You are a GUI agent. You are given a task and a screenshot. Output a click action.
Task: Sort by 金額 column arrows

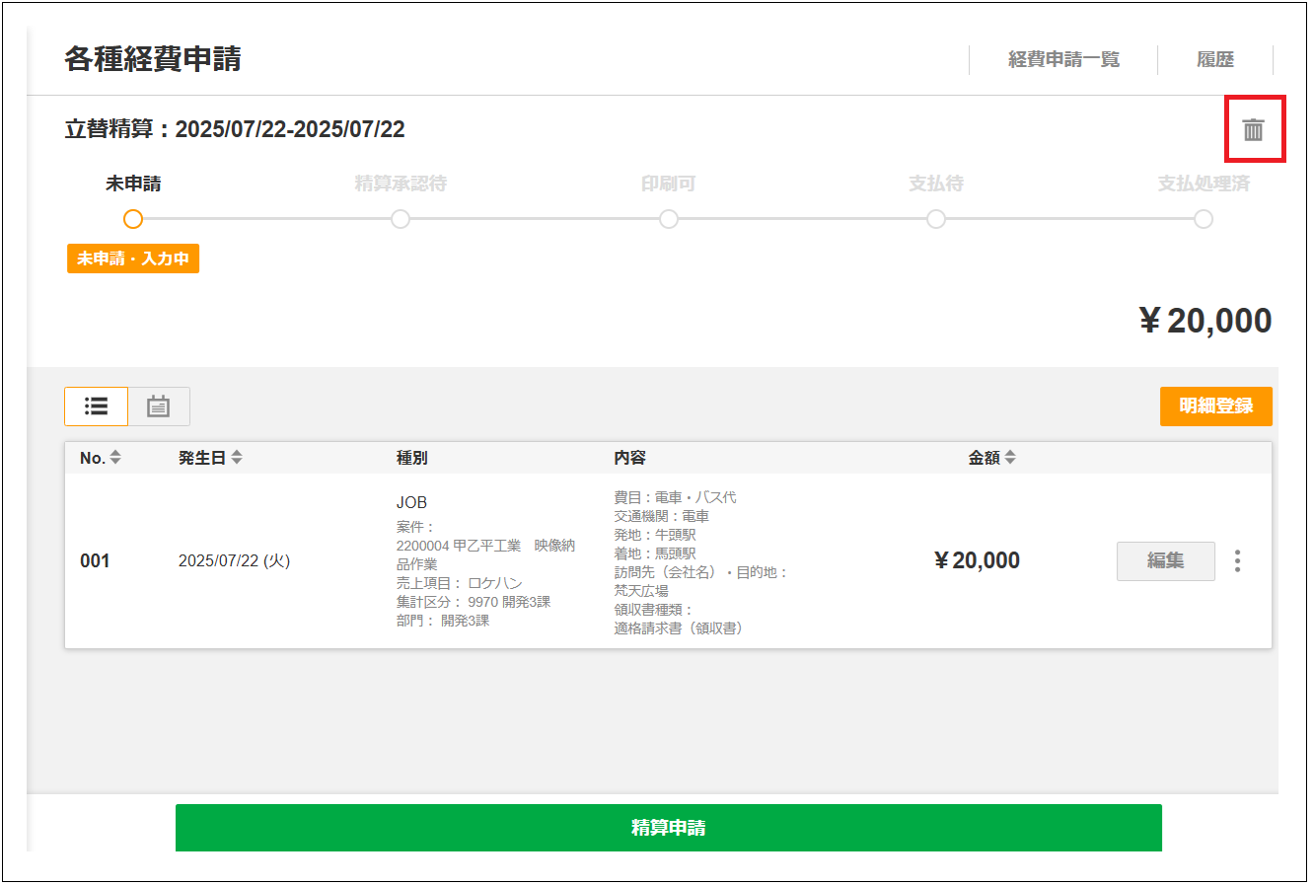(1010, 458)
